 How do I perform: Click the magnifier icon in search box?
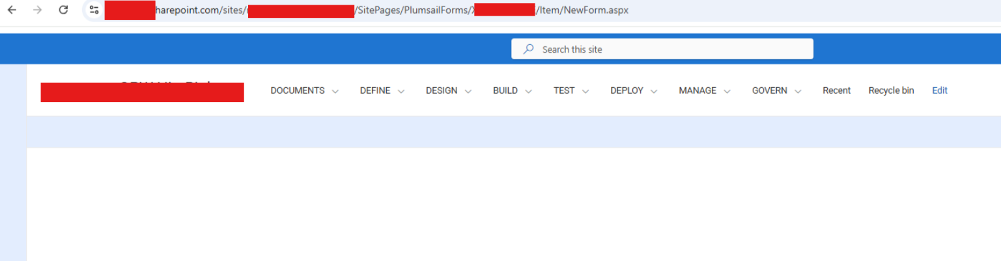(x=529, y=49)
